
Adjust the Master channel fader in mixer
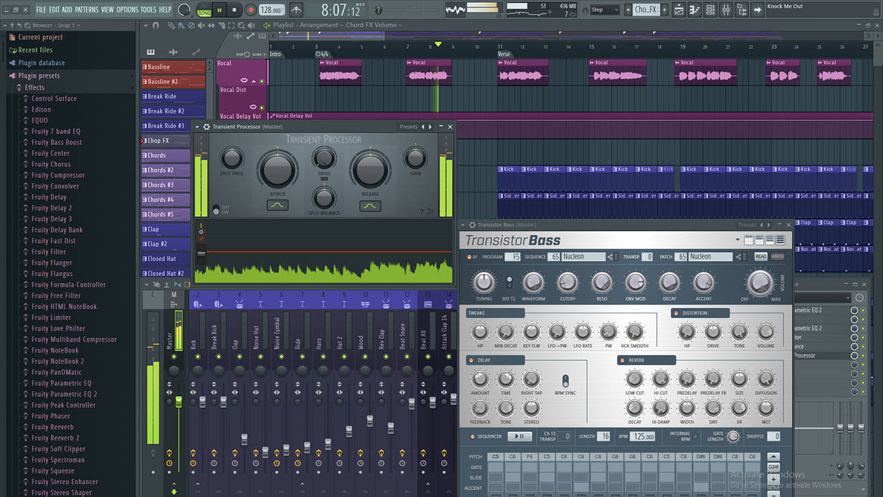(179, 402)
